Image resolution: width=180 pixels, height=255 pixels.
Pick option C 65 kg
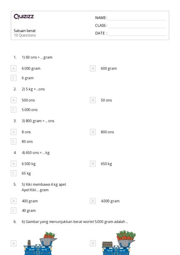click(x=13, y=173)
